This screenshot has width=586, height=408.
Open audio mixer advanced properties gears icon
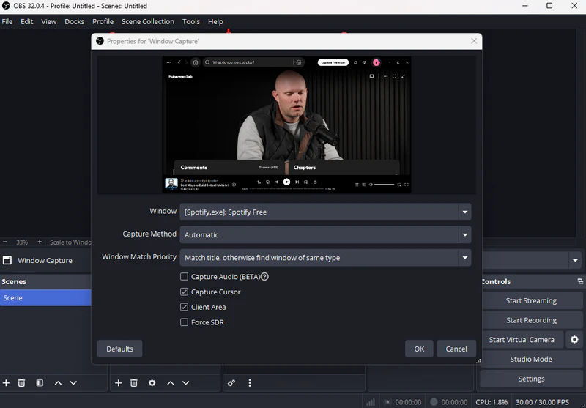[x=231, y=383]
